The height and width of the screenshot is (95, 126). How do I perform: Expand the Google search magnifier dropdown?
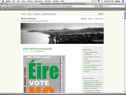[x=102, y=6]
